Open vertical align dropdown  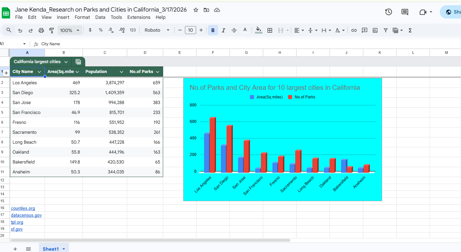pos(313,30)
